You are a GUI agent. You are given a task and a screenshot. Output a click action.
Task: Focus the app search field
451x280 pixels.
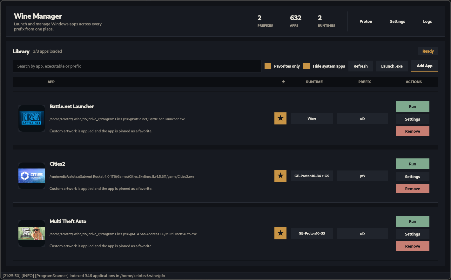[x=137, y=66]
